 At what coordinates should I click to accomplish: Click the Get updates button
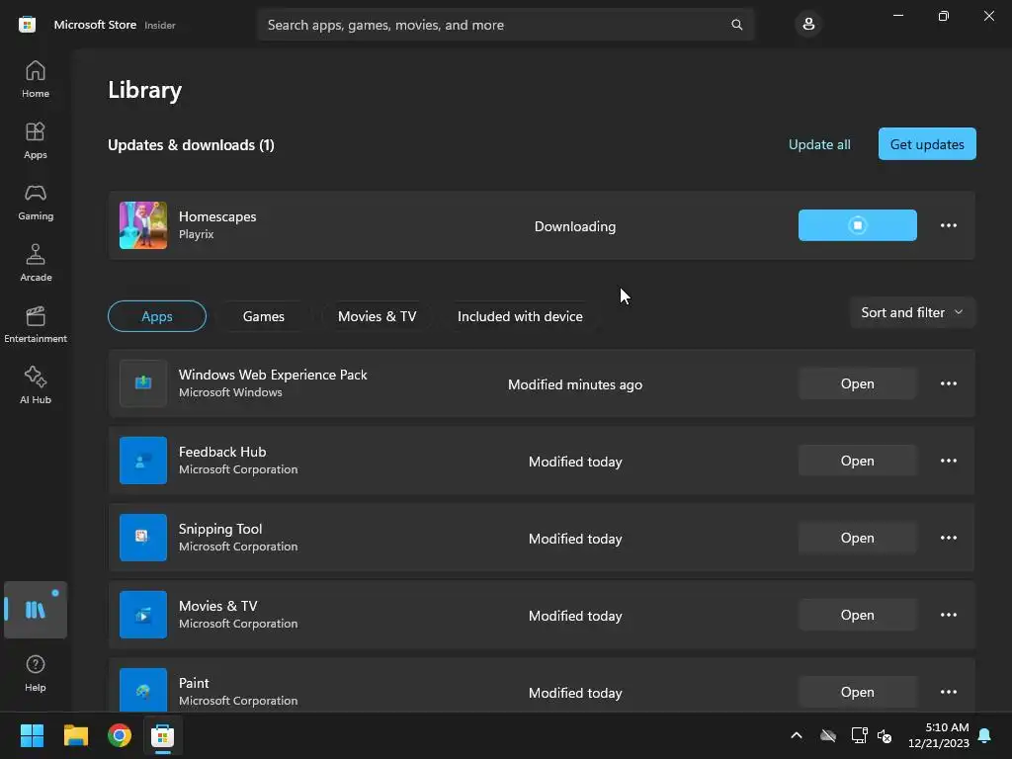[927, 144]
